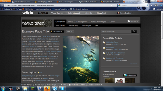
Task: Click the search magnifier in Google box
Action: click(147, 5)
